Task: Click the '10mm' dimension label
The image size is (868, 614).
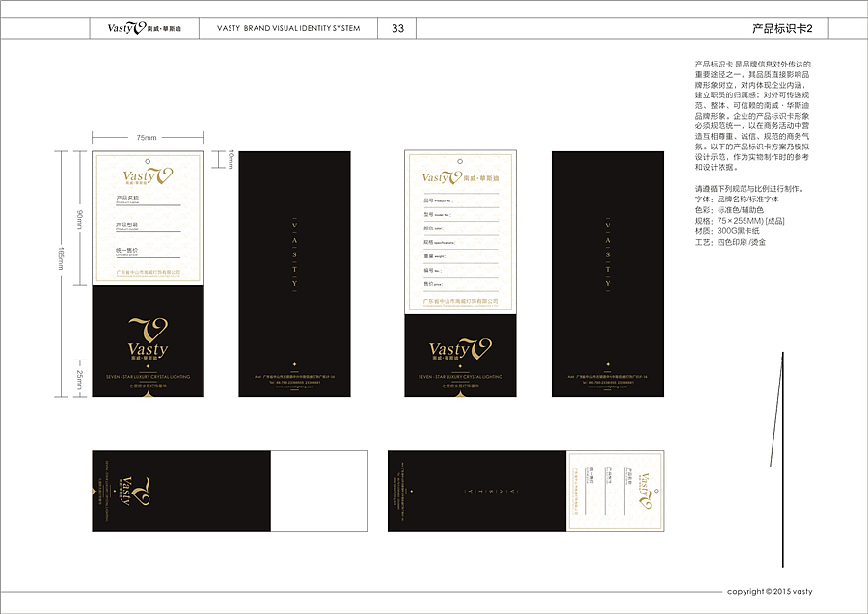Action: [x=231, y=159]
